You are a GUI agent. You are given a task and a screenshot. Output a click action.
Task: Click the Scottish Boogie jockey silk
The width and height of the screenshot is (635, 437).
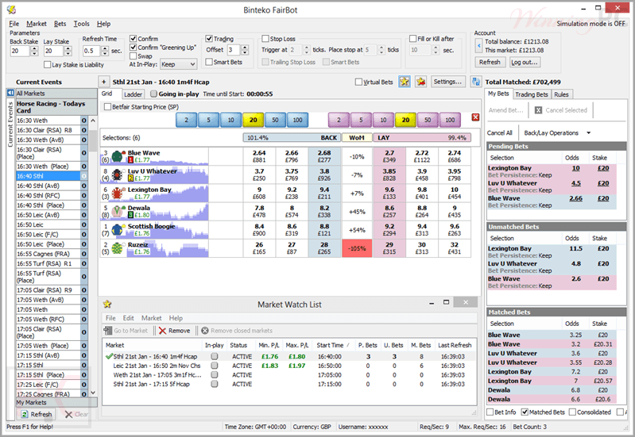point(118,230)
